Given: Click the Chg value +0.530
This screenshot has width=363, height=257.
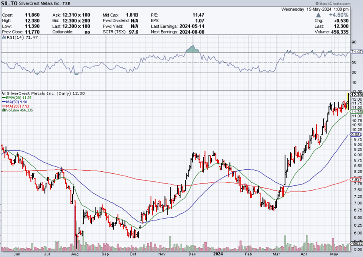Looking at the screenshot, I should click(341, 21).
